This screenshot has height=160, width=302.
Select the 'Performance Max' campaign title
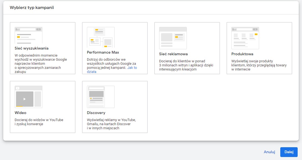pyautogui.click(x=103, y=52)
